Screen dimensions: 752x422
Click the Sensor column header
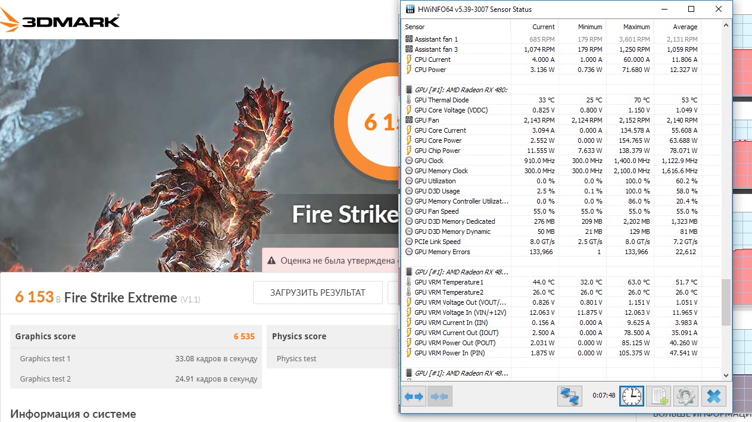pos(455,27)
